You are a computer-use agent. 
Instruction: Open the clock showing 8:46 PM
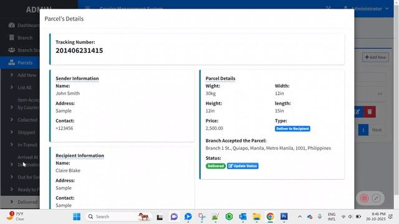coord(375,217)
